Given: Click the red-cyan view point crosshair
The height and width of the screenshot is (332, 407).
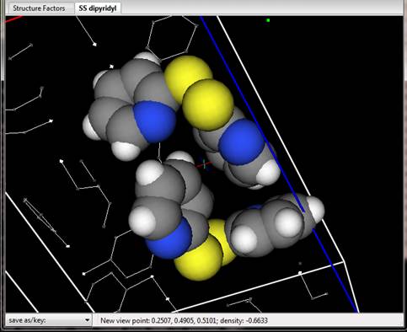Looking at the screenshot, I should [204, 165].
